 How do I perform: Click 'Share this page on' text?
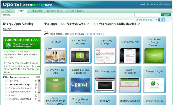coord(146,20)
